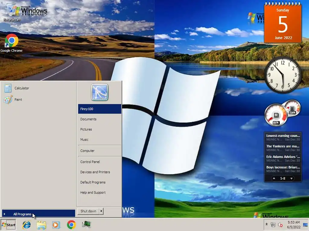The image size is (309, 231).
Task: Launch Chrome from the taskbar
Action: coord(71,225)
